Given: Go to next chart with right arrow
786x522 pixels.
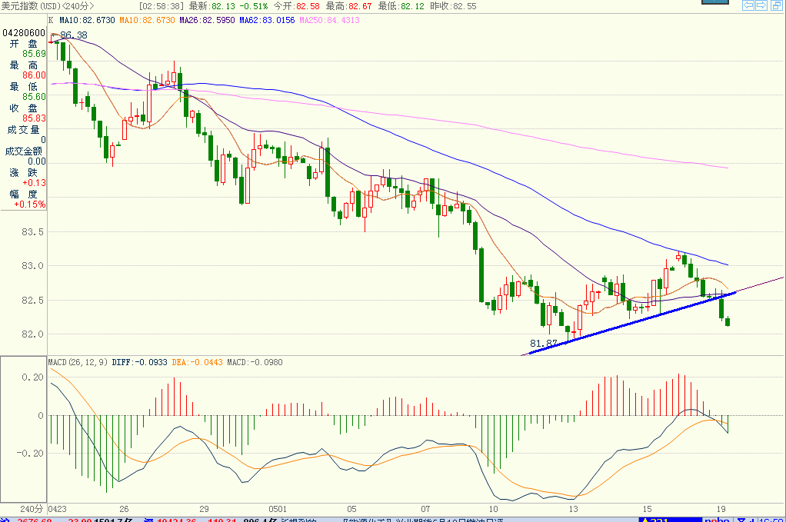Looking at the screenshot, I should (761, 5).
